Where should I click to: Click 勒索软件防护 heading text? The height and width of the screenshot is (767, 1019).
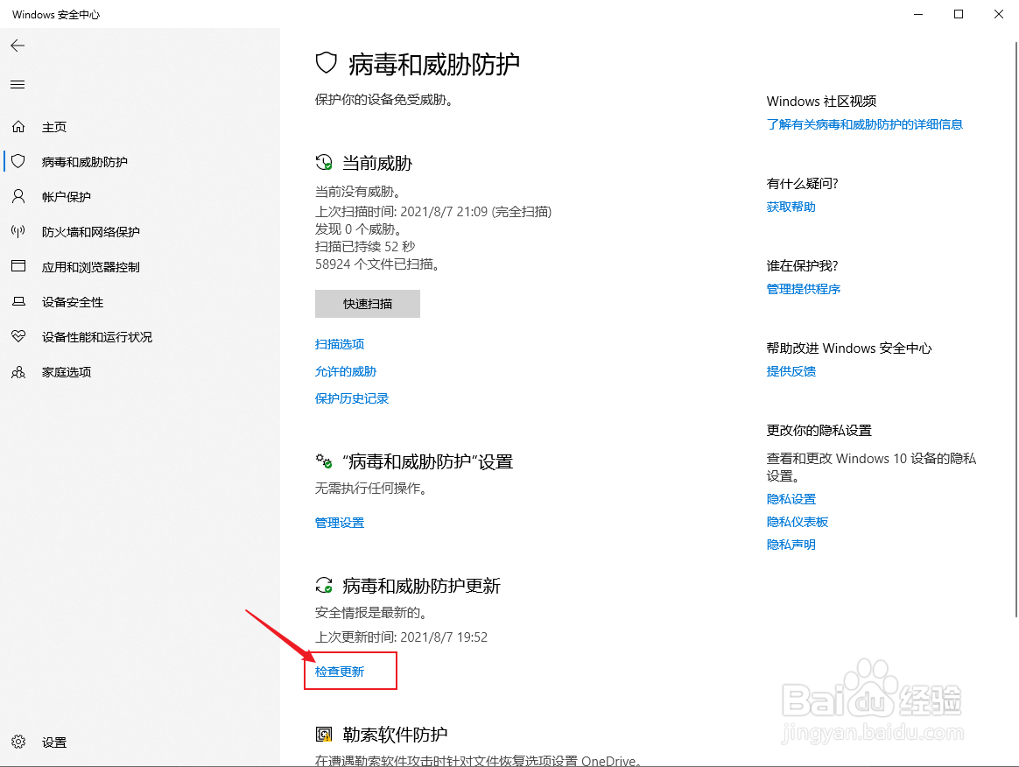point(395,735)
